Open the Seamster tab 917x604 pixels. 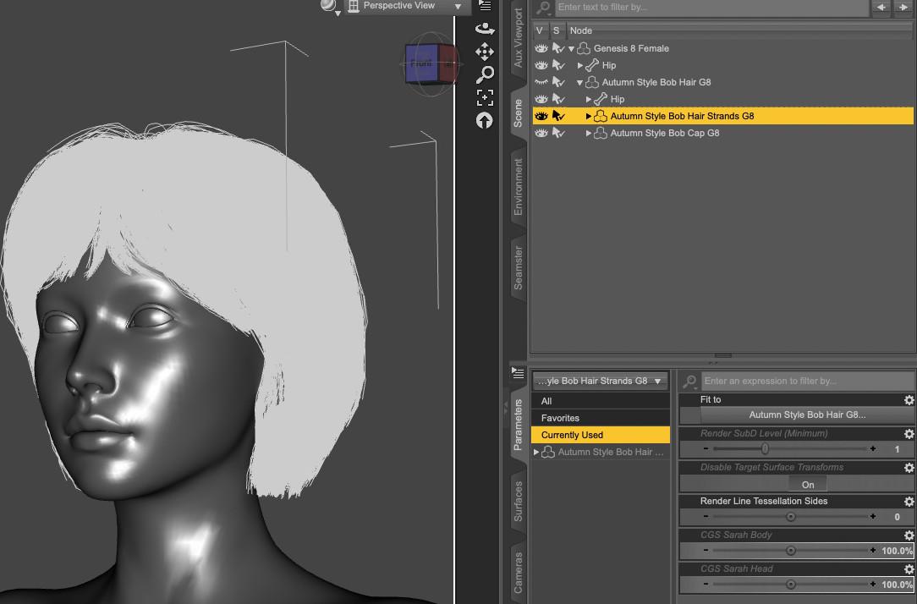[x=519, y=268]
